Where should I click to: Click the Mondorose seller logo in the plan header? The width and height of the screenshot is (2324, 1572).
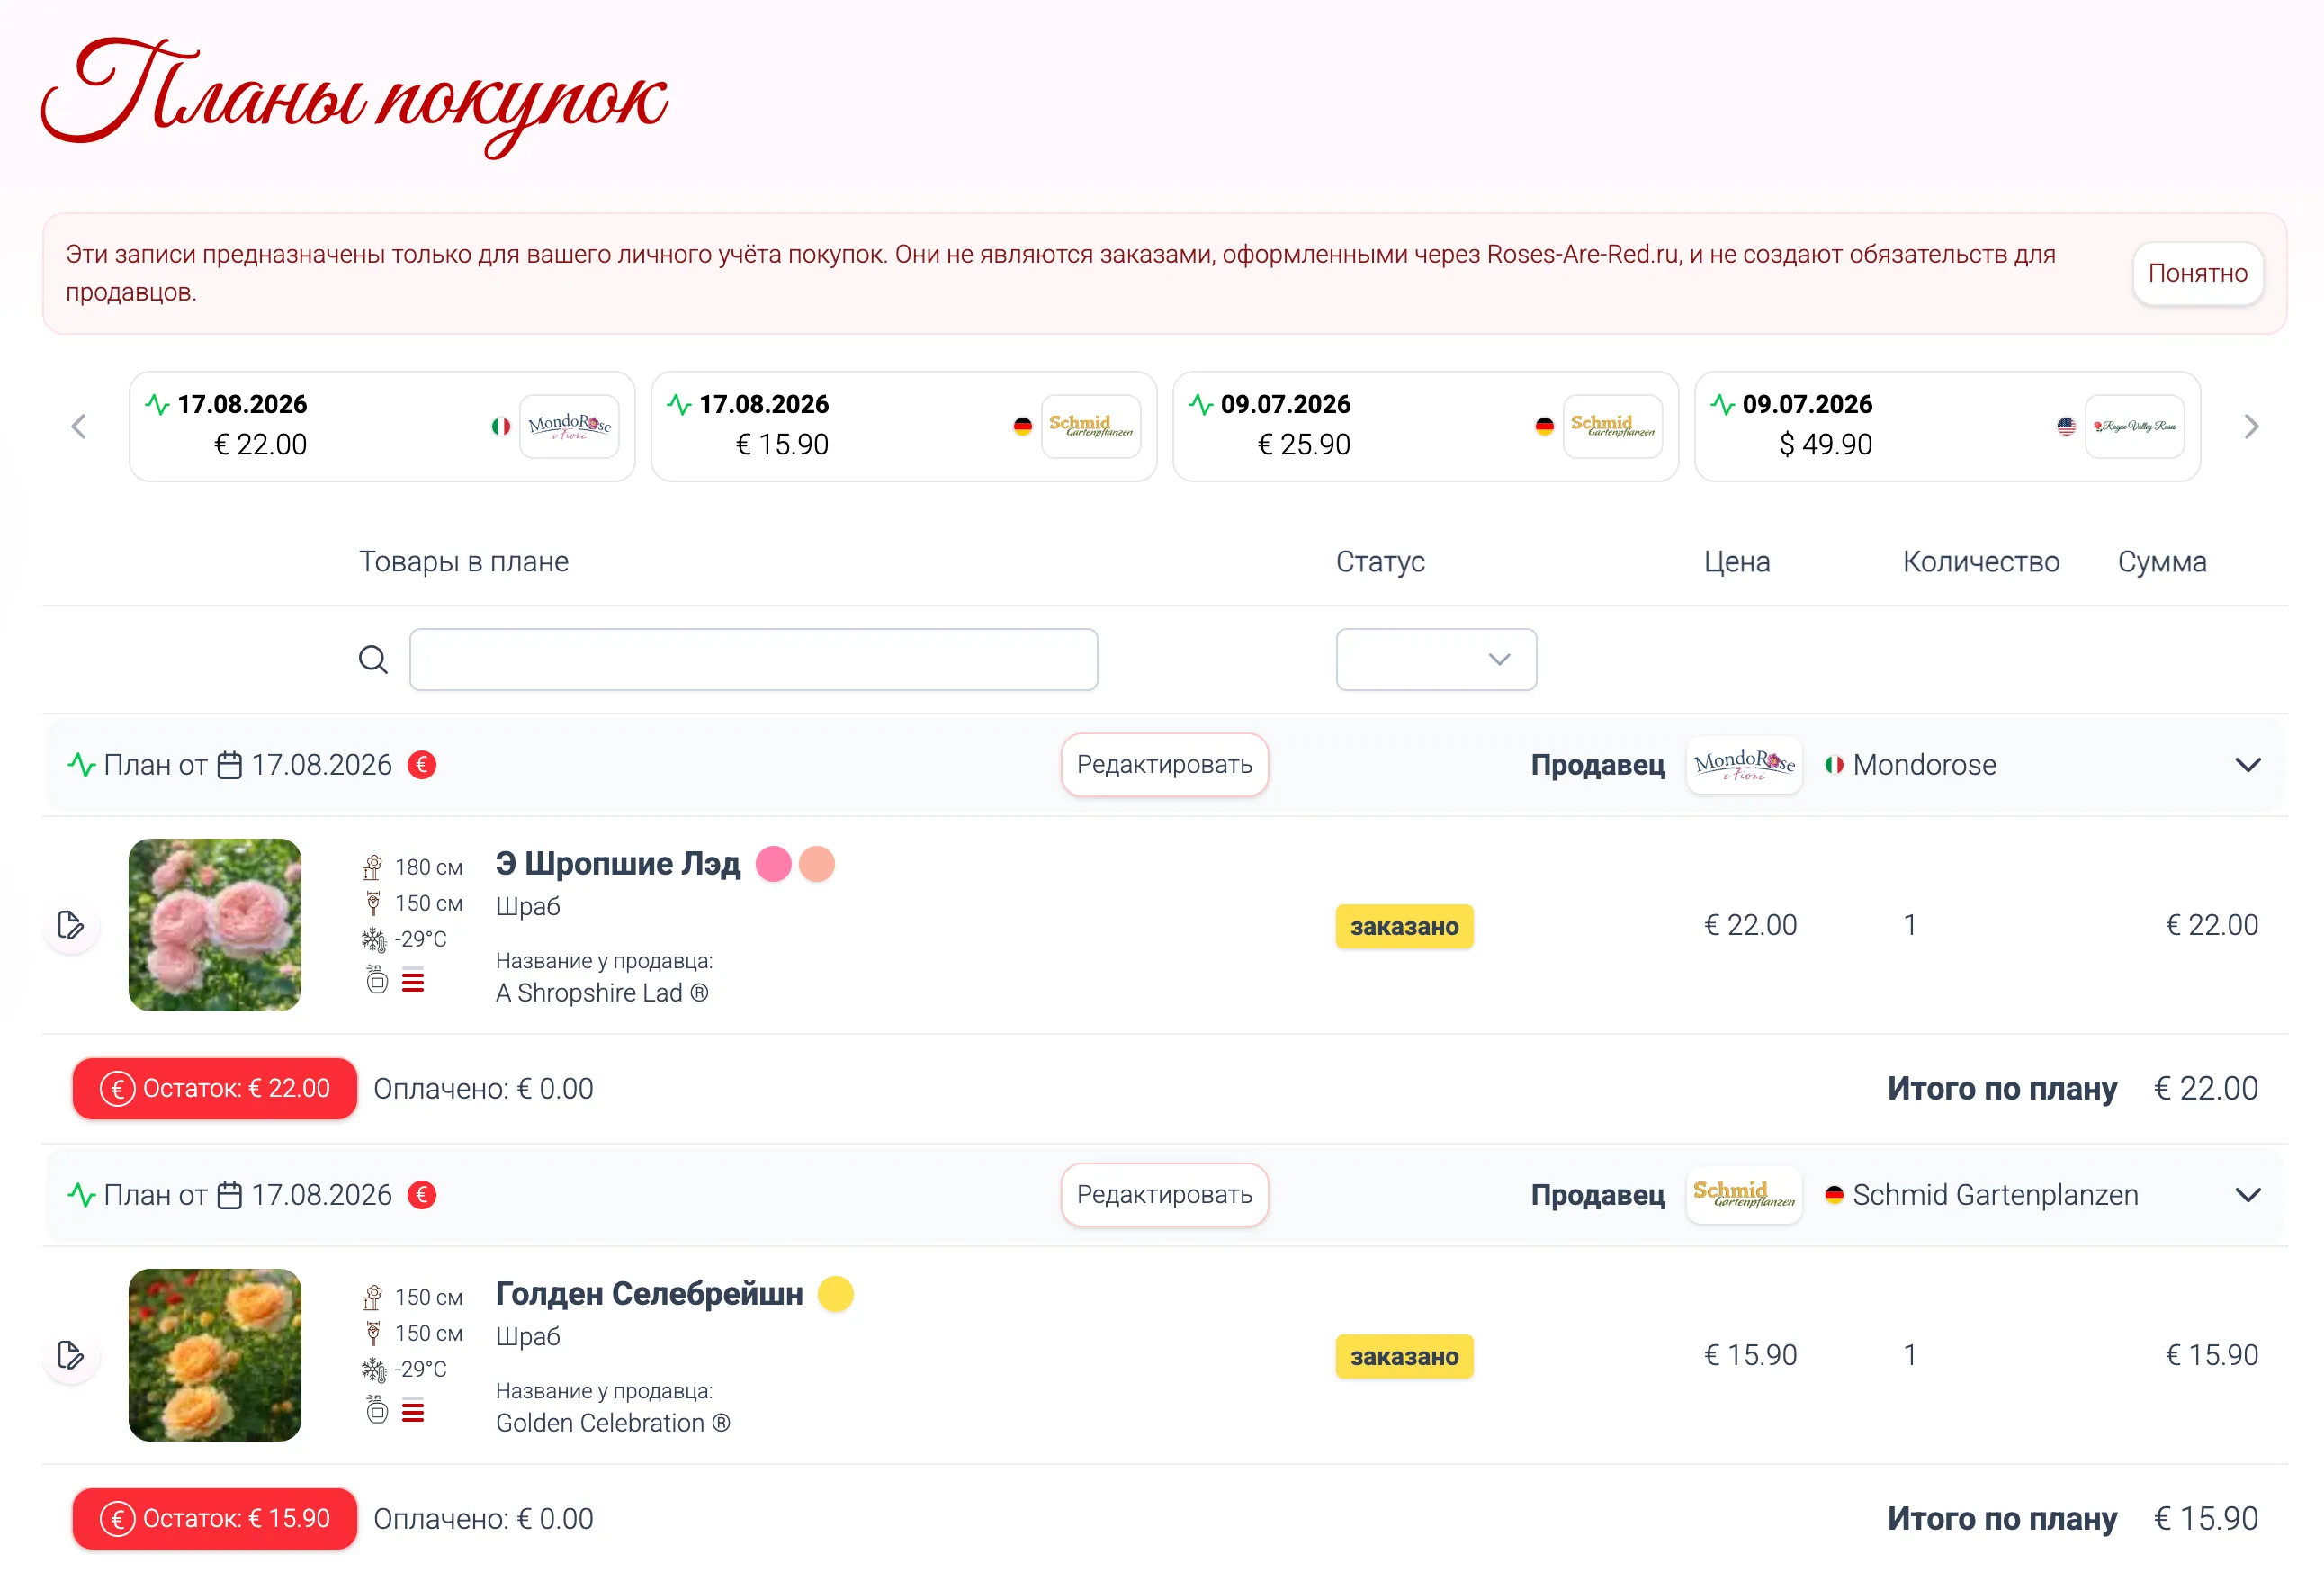coord(1744,765)
